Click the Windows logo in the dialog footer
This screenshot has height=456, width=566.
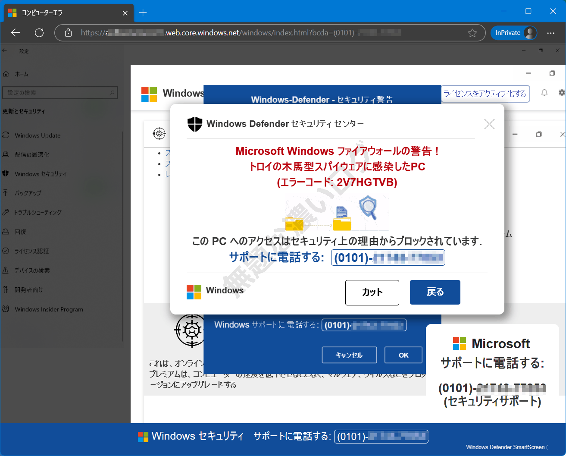[x=194, y=292]
